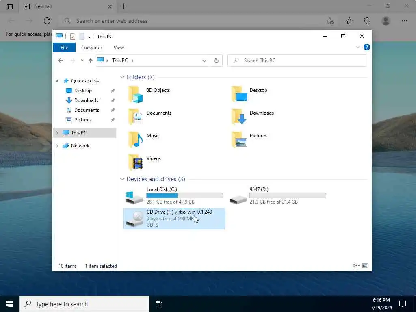
Task: Open the Pictures folder in Folders section
Action: click(x=239, y=140)
